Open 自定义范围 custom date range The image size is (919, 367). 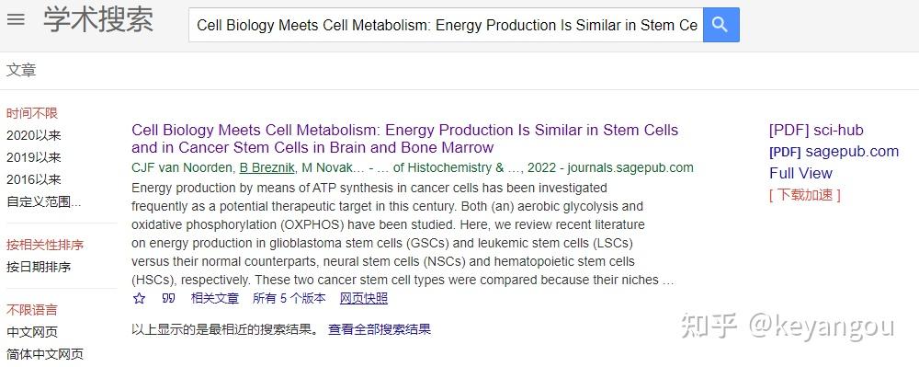click(x=44, y=201)
